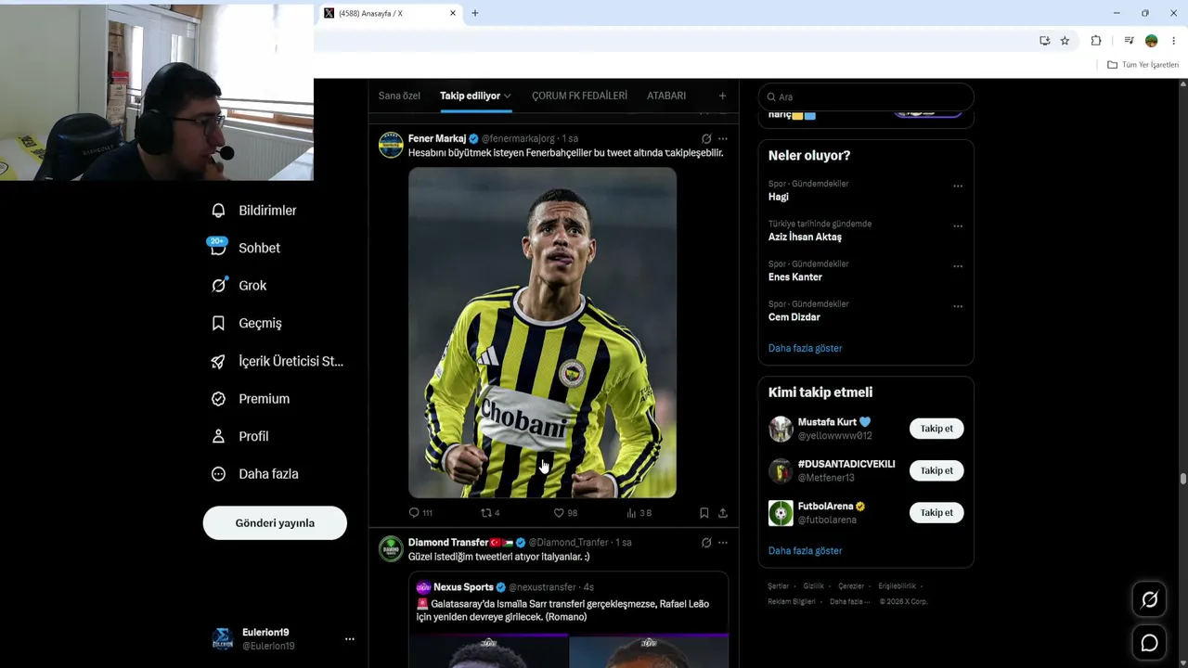The width and height of the screenshot is (1188, 668).
Task: Open Chrome profile avatar
Action: pos(1152,41)
